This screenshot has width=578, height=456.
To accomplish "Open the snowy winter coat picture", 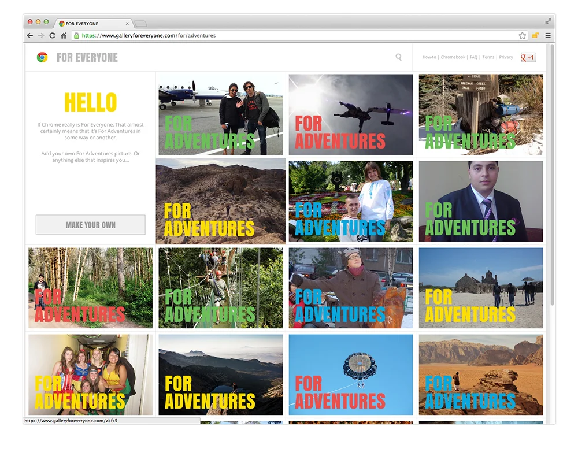I will [351, 288].
